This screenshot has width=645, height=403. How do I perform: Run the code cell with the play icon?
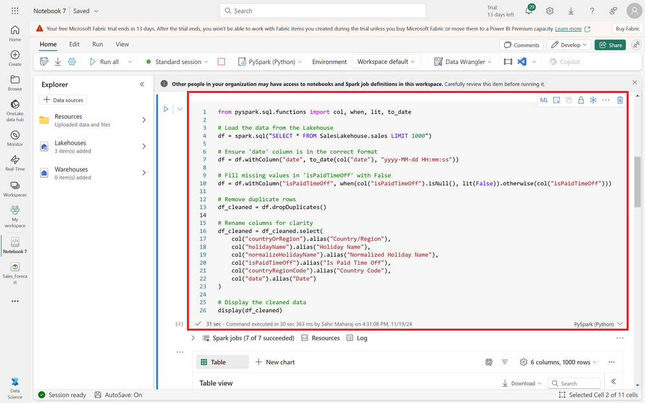[x=166, y=109]
